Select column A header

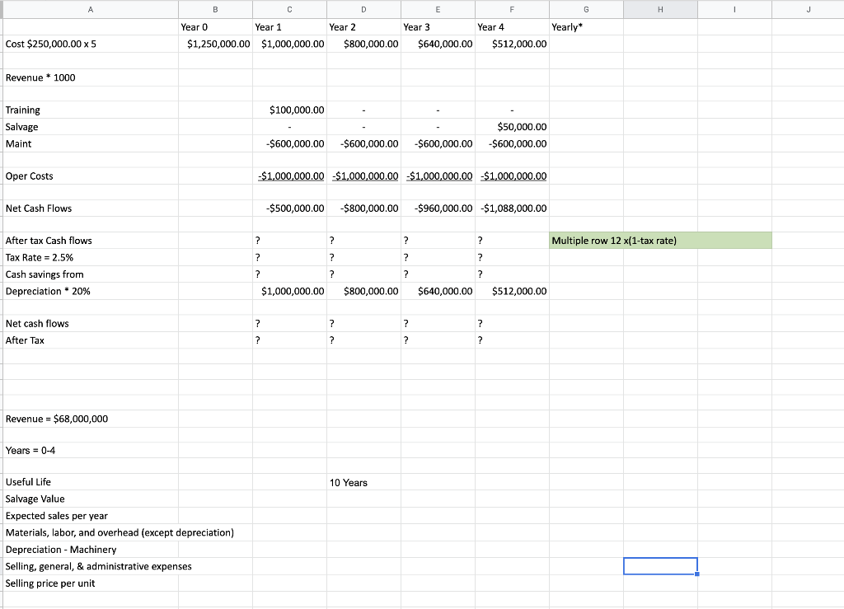pyautogui.click(x=91, y=9)
